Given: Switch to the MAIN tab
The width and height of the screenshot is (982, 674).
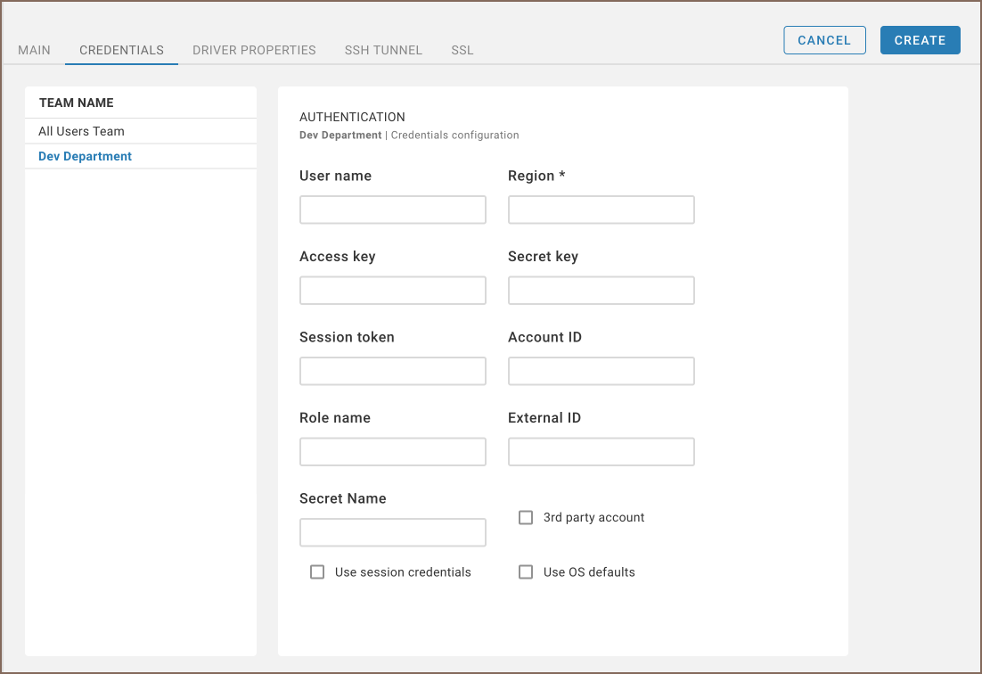Looking at the screenshot, I should coord(34,50).
